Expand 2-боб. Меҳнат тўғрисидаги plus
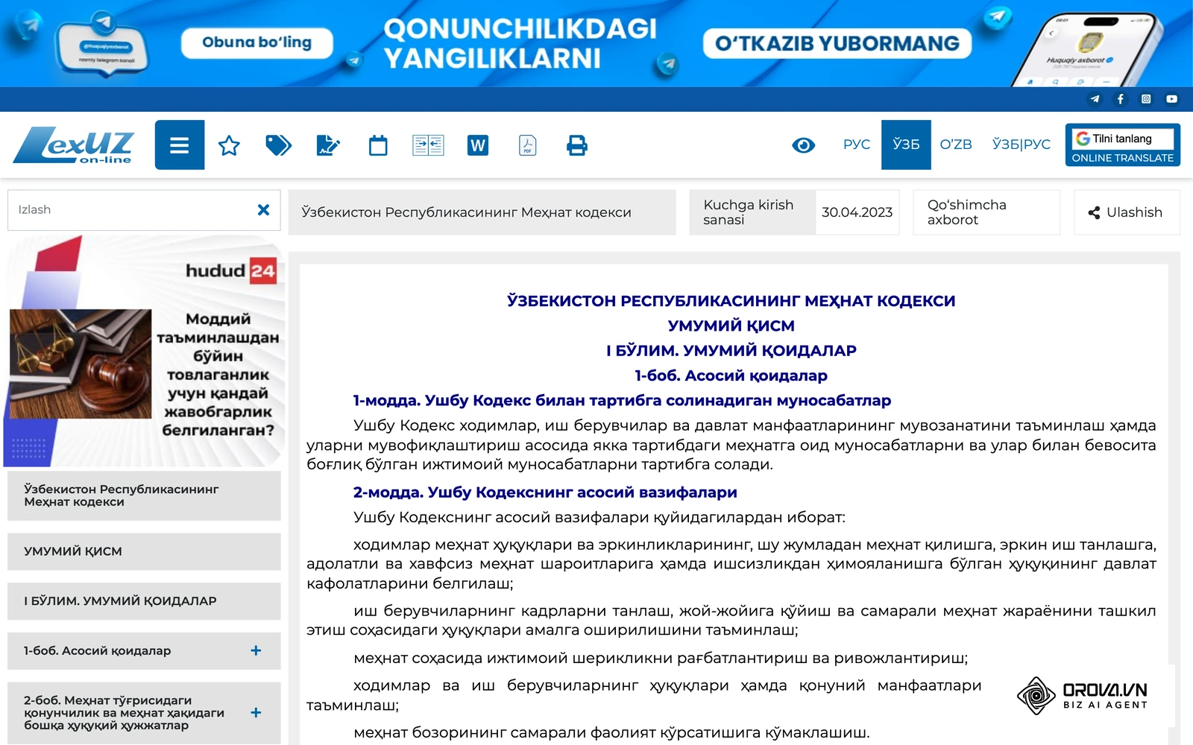 pyautogui.click(x=256, y=712)
